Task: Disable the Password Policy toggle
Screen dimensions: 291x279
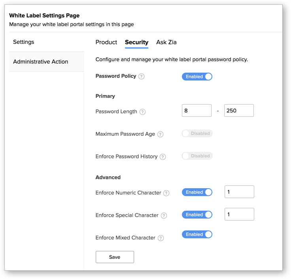Action: coord(197,77)
